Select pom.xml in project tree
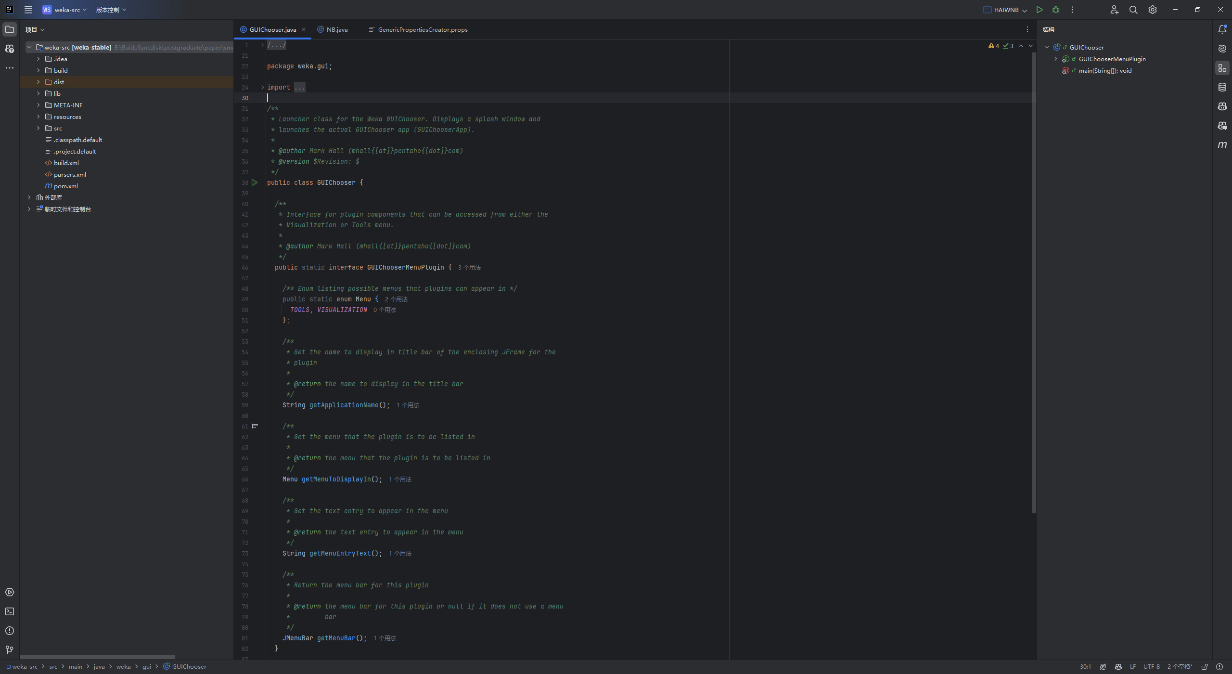The width and height of the screenshot is (1232, 674). (x=65, y=186)
